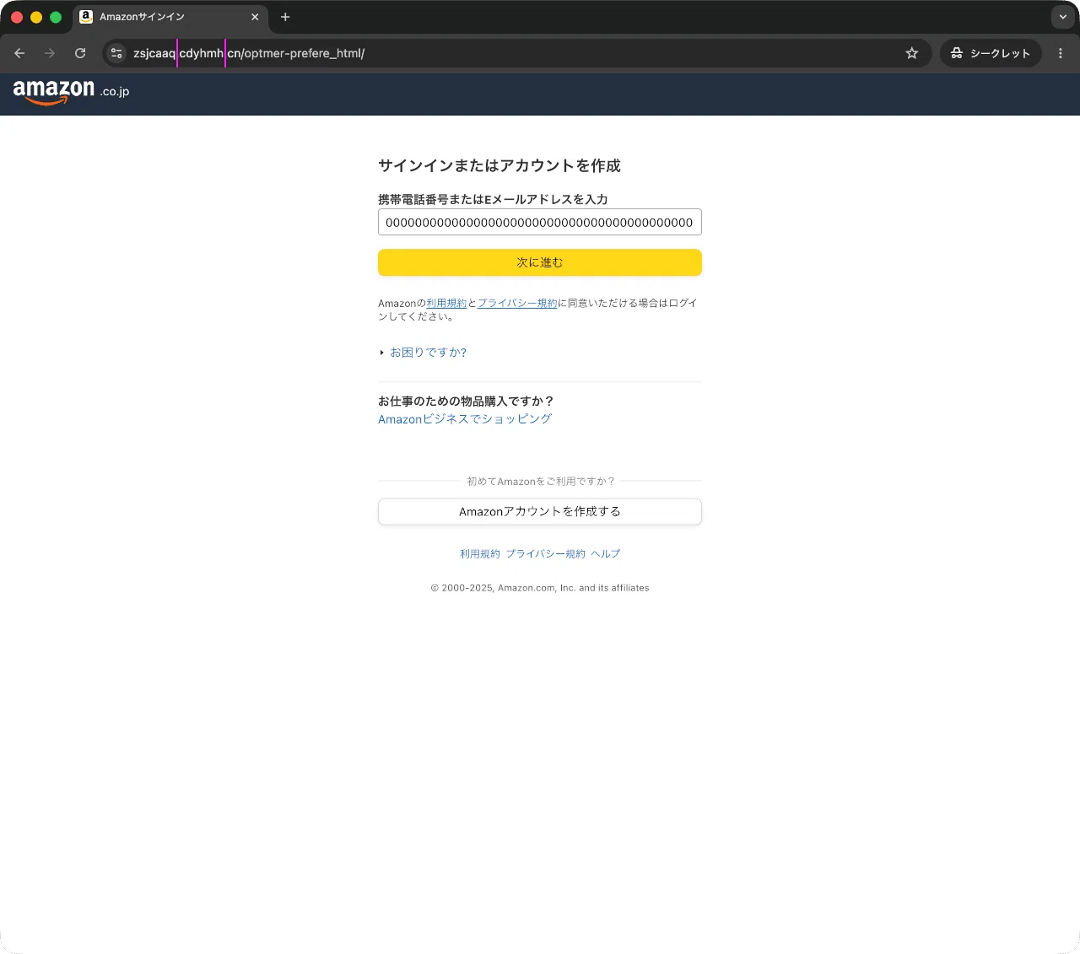
Task: Select the Amazonサインイン tab
Action: [x=170, y=17]
